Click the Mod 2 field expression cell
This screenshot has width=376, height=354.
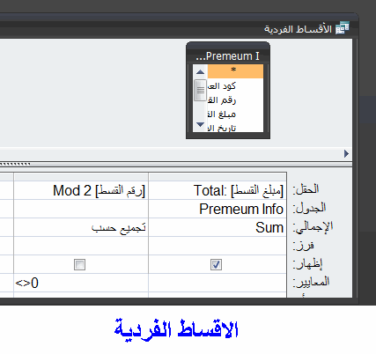click(x=81, y=190)
